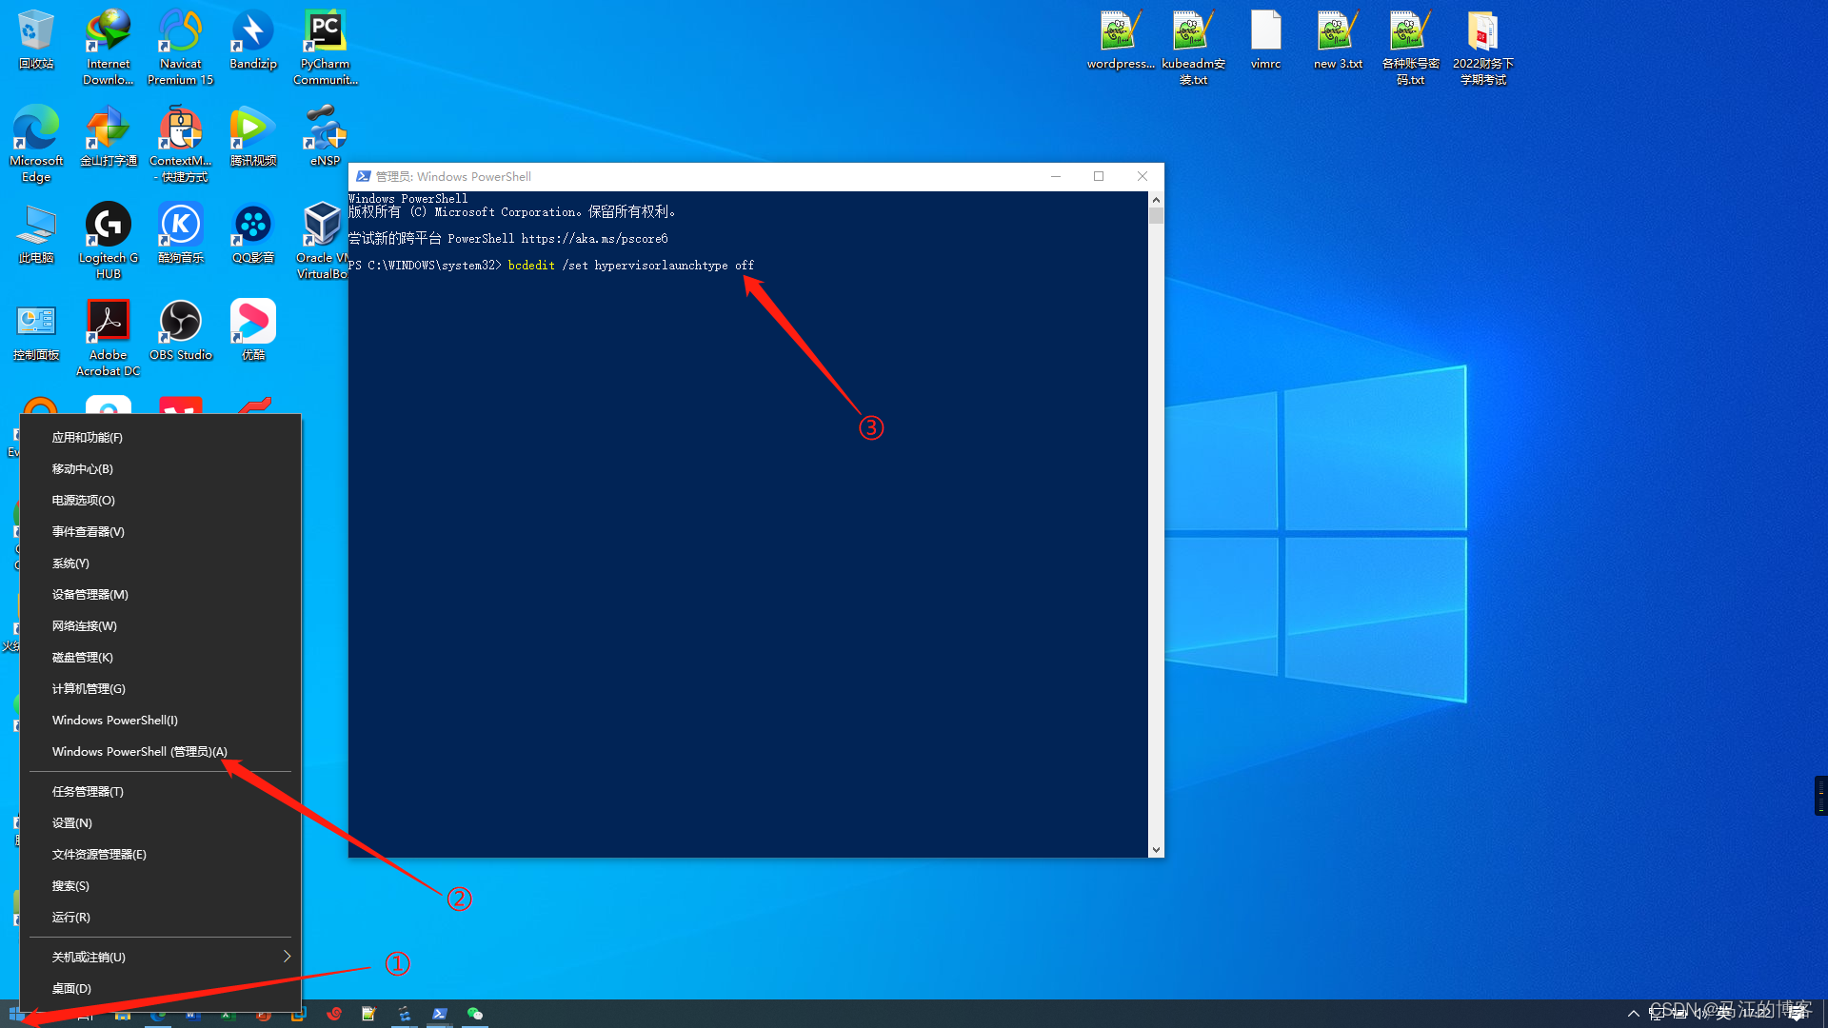The image size is (1828, 1028).
Task: Open Microsoft Edge from the taskbar
Action: coord(157,1014)
